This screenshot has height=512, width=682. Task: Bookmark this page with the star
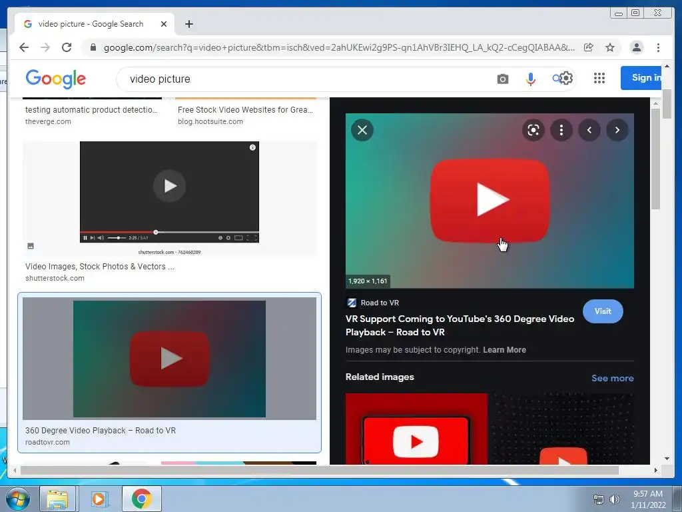coord(610,47)
